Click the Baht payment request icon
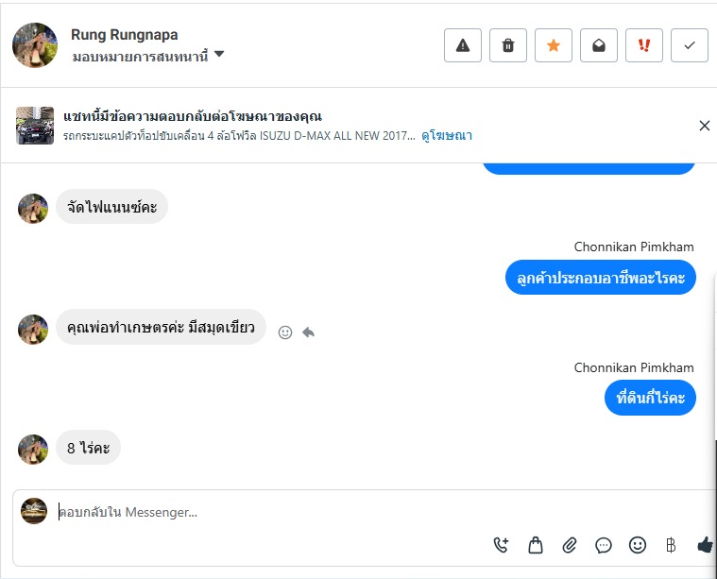 point(671,545)
